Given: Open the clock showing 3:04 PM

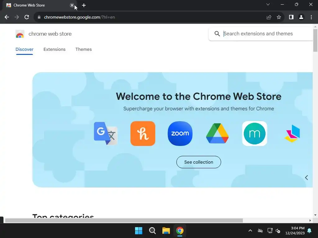Looking at the screenshot, I should (x=295, y=231).
